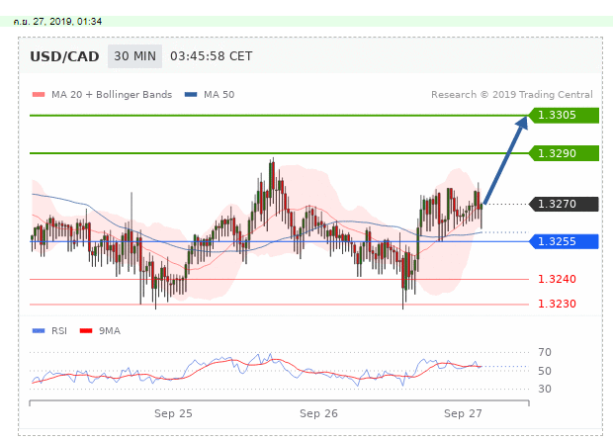Click the RSI legend label
The height and width of the screenshot is (442, 613).
coord(59,331)
